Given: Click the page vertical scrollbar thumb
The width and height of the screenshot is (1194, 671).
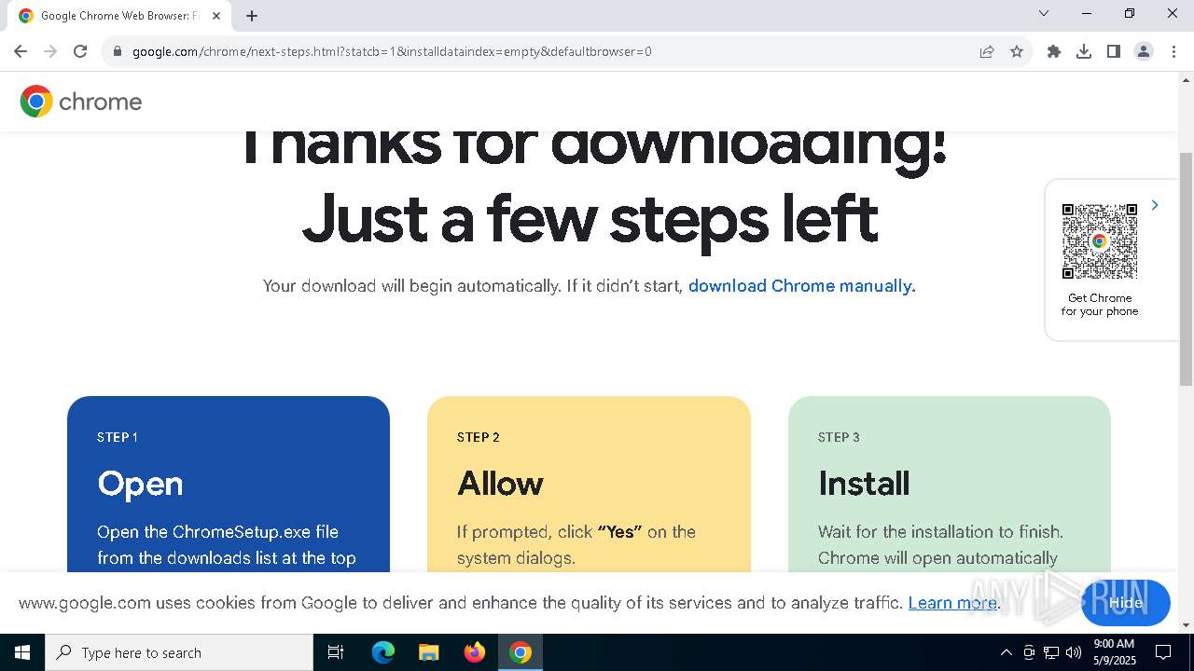Looking at the screenshot, I should click(x=1187, y=268).
